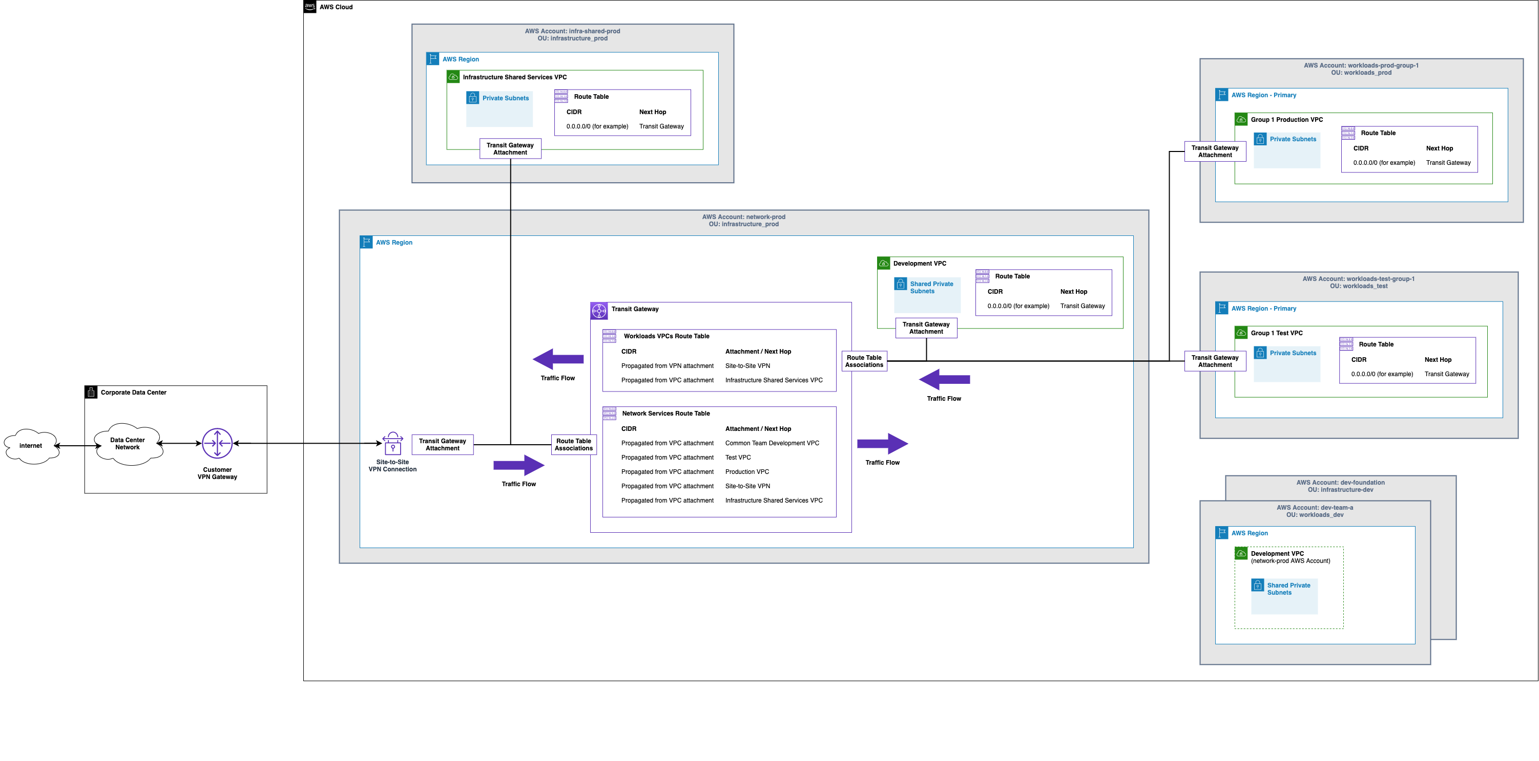The image size is (1539, 761).
Task: Click Traffic Flow arrow left of Workloads VPCs Route Table
Action: [x=558, y=359]
